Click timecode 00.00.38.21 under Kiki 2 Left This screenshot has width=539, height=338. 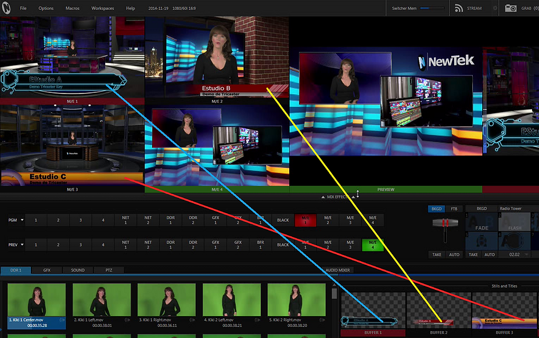coord(232,325)
